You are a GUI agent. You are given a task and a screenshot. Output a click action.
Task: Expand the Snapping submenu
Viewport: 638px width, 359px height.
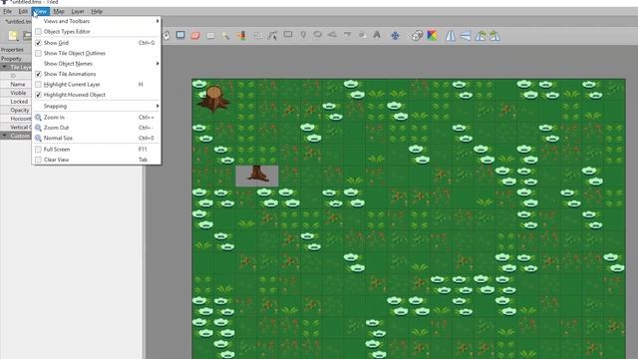tap(97, 106)
